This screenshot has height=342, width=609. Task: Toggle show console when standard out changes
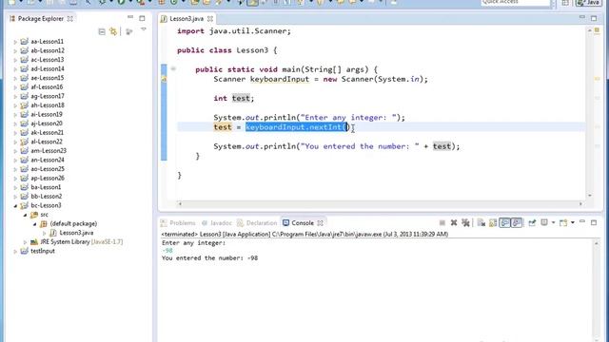[504, 223]
